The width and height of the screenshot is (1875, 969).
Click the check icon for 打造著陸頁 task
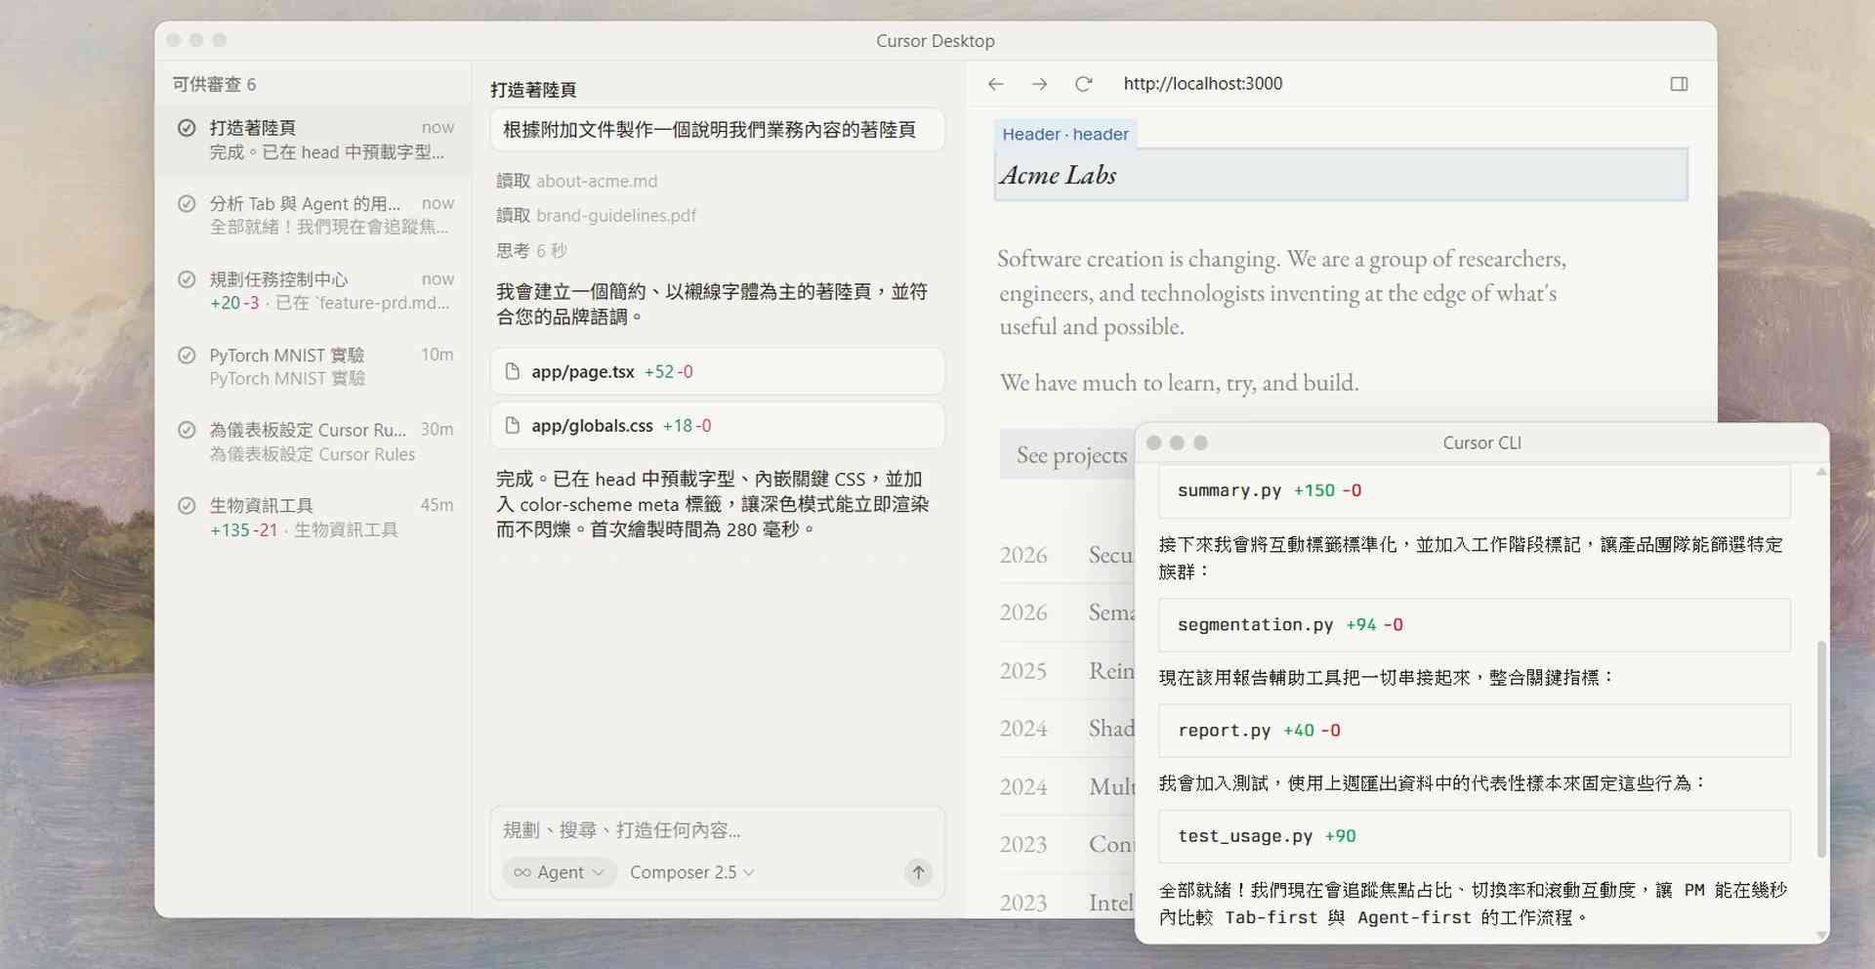(187, 127)
